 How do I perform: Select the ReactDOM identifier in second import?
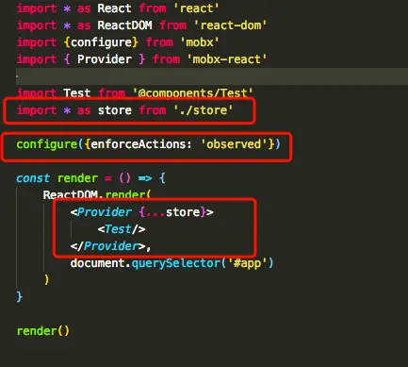(x=124, y=25)
